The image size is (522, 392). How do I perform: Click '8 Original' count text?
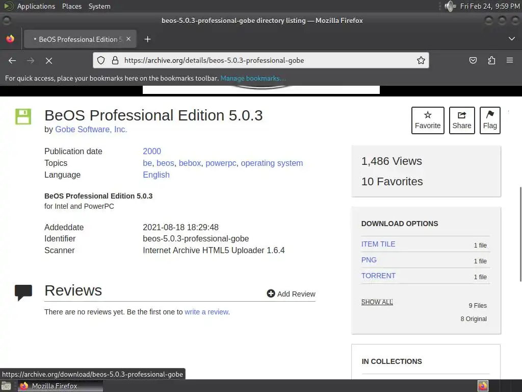[x=474, y=319]
